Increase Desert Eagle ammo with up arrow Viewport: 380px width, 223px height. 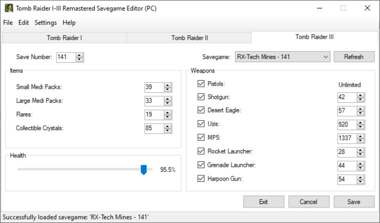point(360,109)
